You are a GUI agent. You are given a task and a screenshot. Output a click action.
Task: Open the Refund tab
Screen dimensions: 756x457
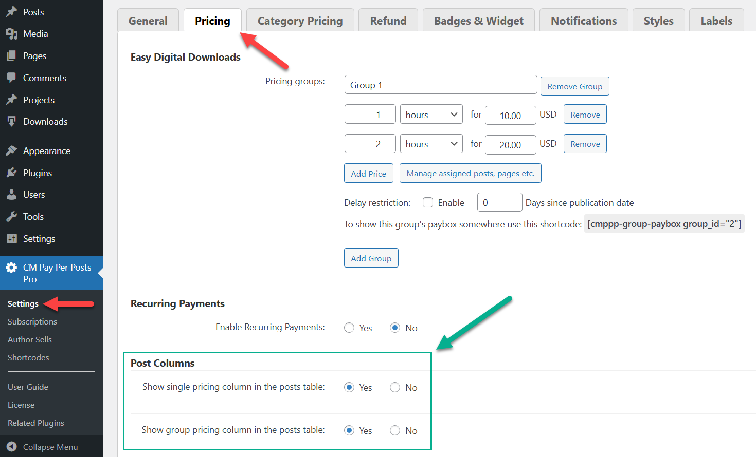[x=388, y=21]
